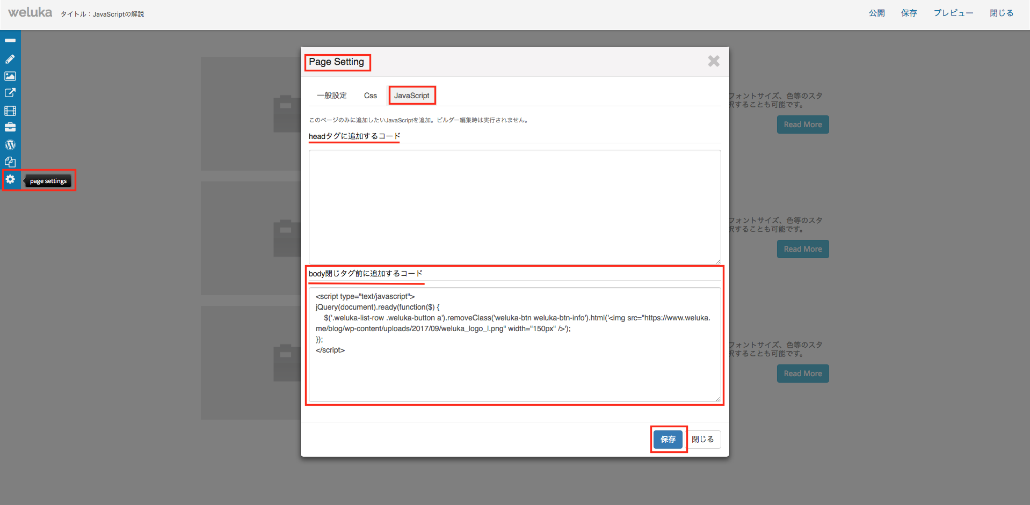The image size is (1030, 505).
Task: Click the page title タイトル：JavaScriptの解説
Action: pyautogui.click(x=102, y=14)
